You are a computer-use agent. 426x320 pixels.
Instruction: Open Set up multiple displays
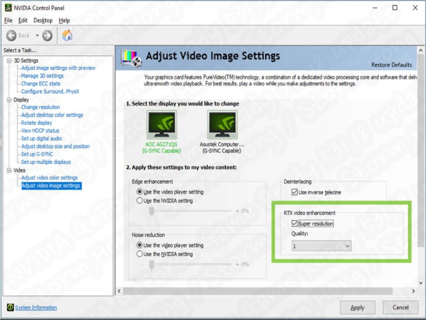tap(46, 162)
